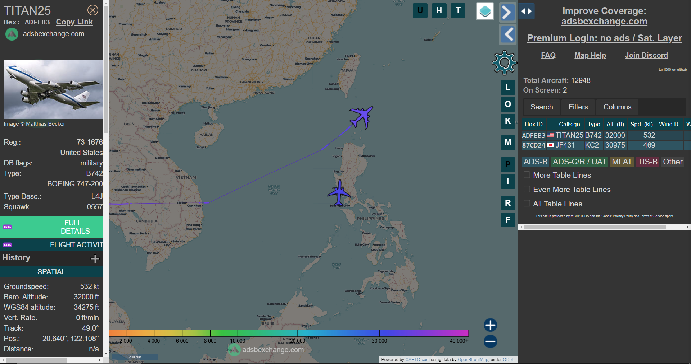Select the TITAN25 aircraft icon on map
691x364 pixels.
click(x=361, y=117)
